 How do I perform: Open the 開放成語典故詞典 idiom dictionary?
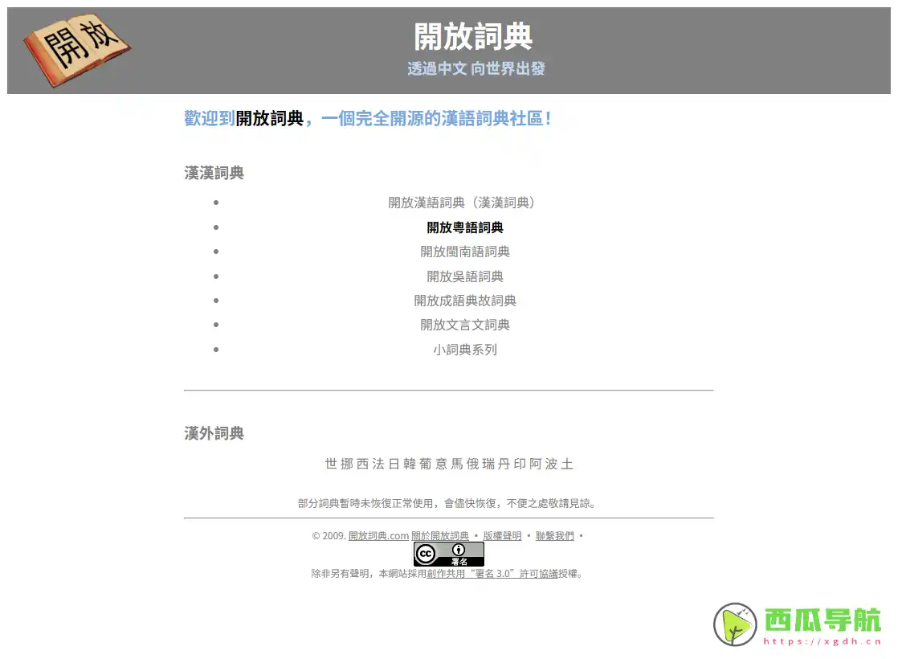pos(464,301)
